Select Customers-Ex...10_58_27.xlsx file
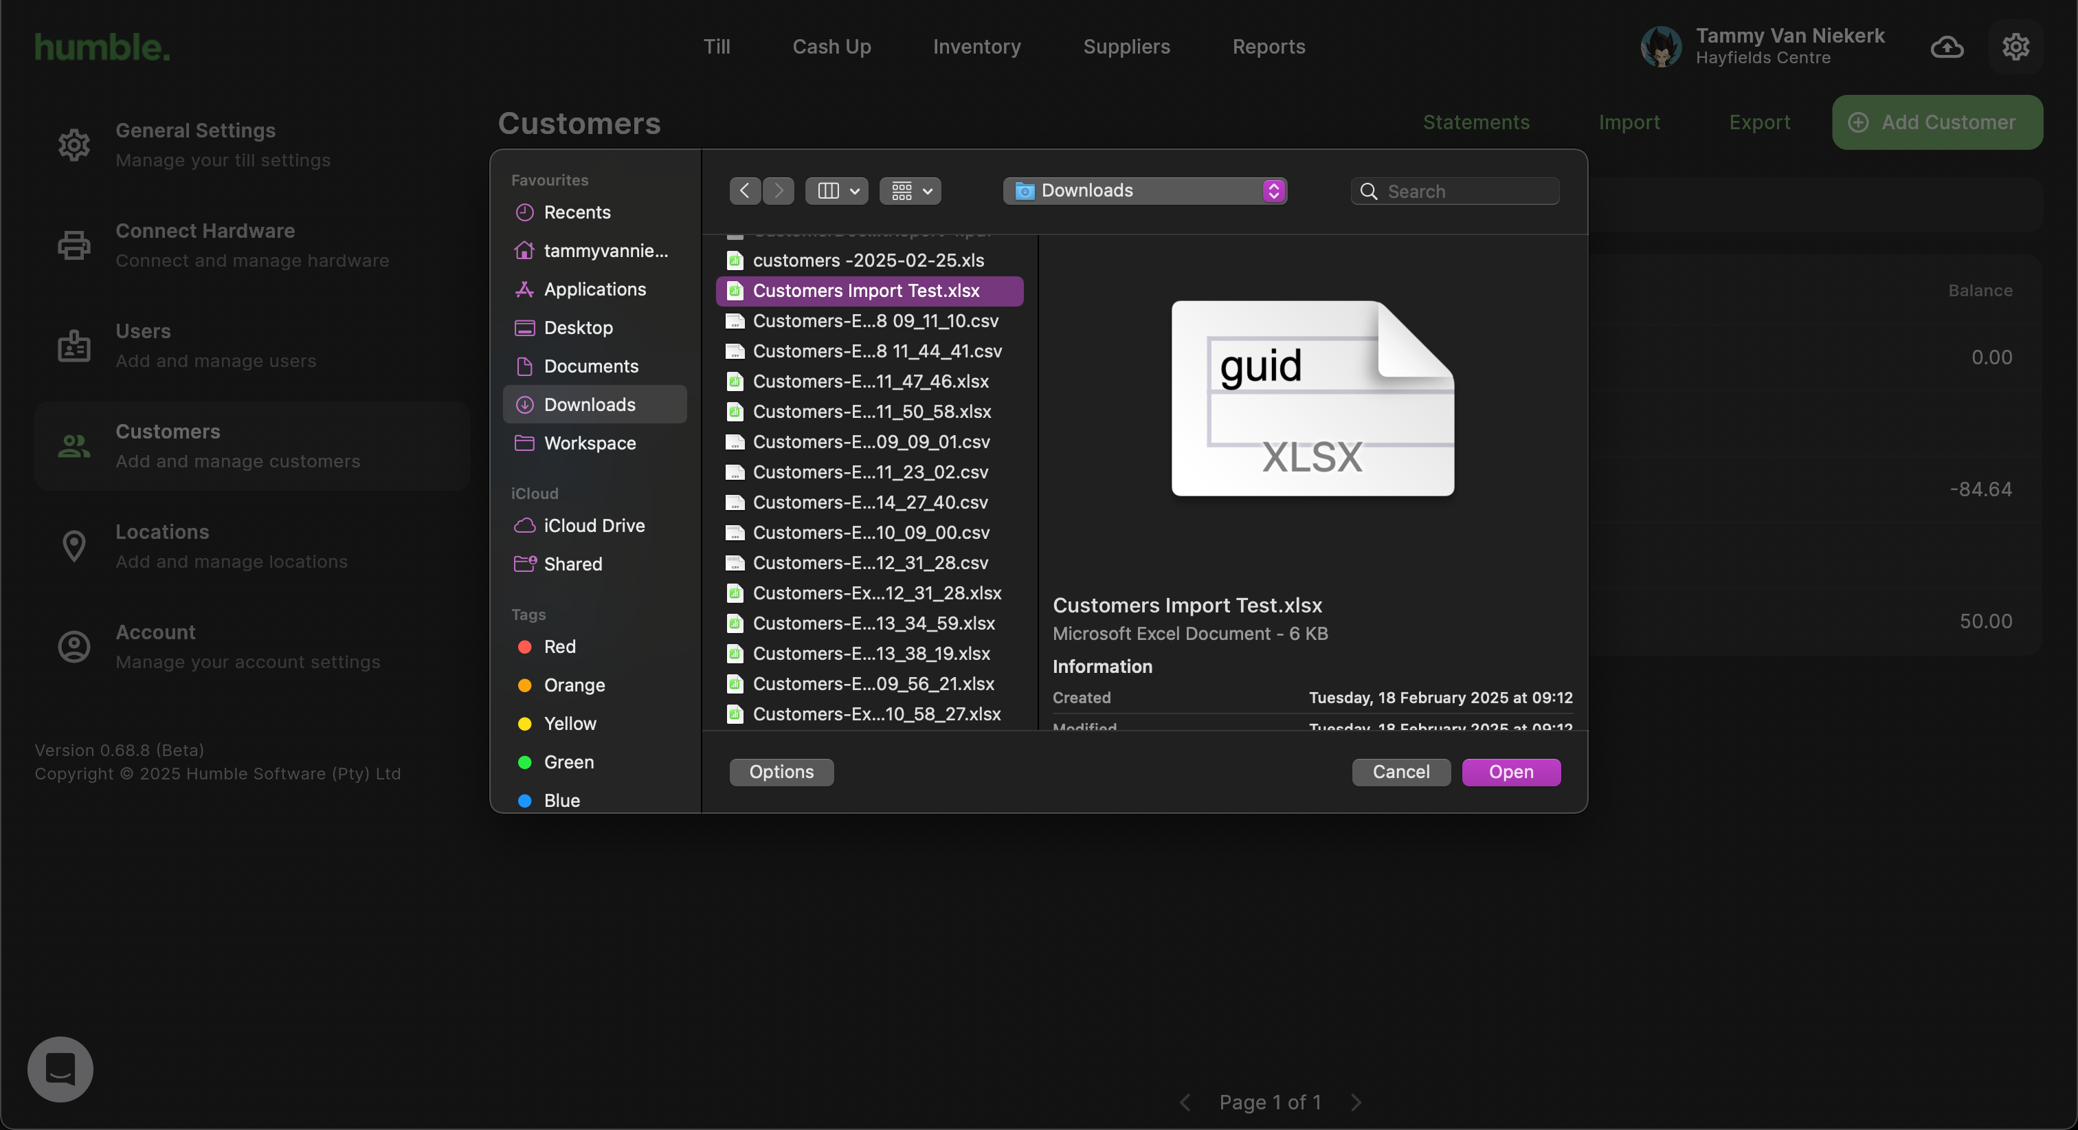Image resolution: width=2078 pixels, height=1130 pixels. click(x=869, y=713)
